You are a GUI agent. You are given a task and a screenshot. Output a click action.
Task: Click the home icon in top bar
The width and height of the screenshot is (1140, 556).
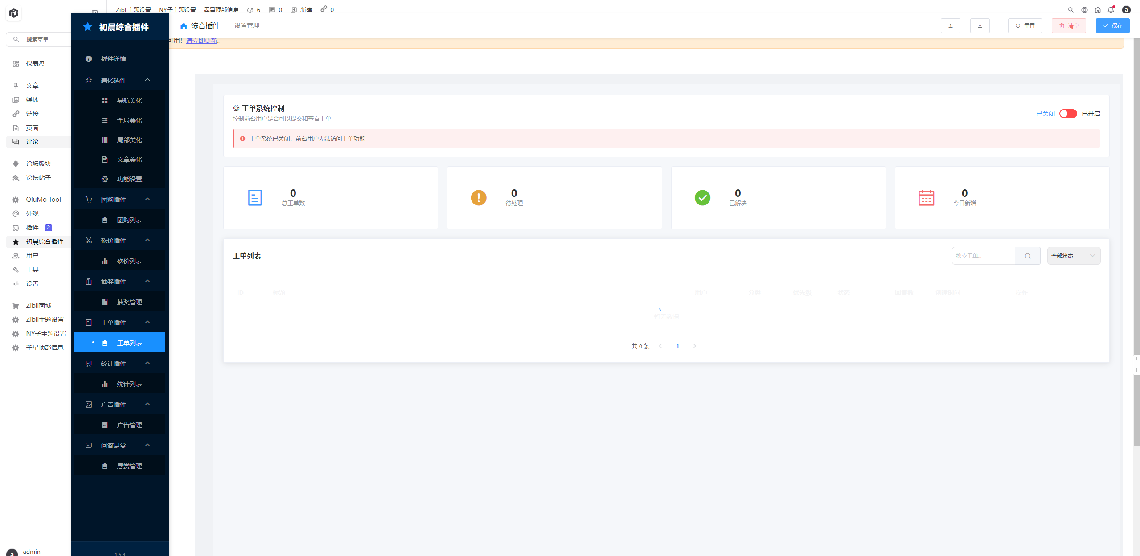click(1098, 10)
